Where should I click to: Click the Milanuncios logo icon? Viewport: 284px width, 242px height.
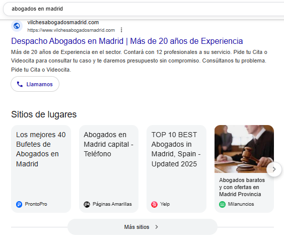pos(222,205)
